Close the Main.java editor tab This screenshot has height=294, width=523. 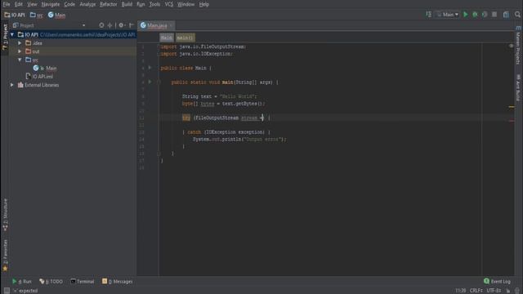pyautogui.click(x=171, y=25)
